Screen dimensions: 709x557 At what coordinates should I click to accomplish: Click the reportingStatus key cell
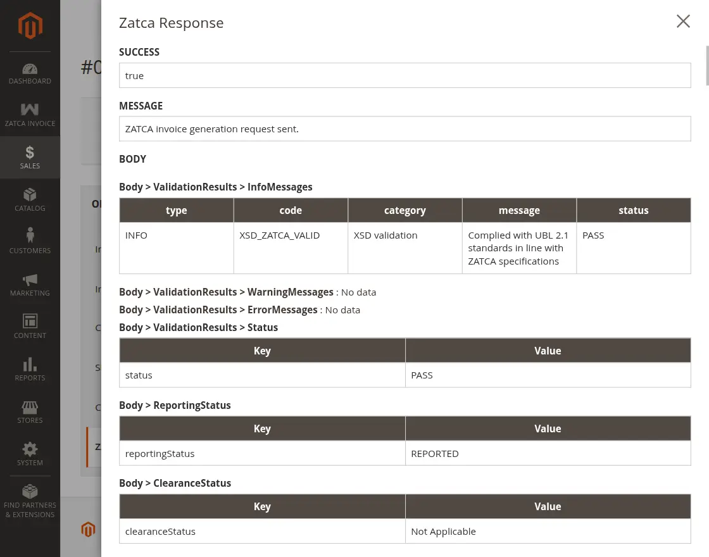(262, 453)
